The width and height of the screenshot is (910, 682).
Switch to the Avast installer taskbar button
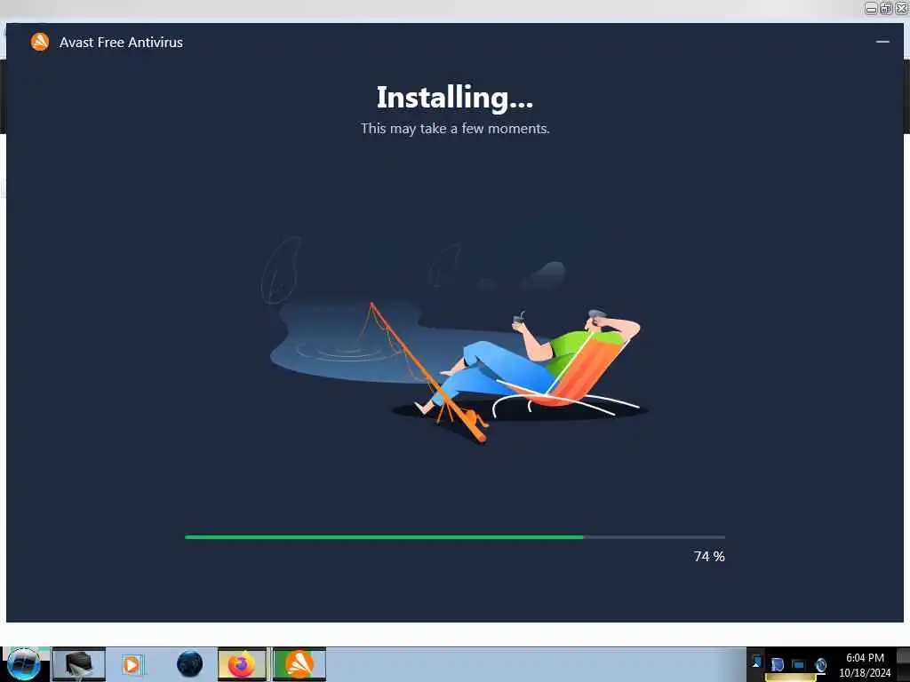(x=299, y=664)
